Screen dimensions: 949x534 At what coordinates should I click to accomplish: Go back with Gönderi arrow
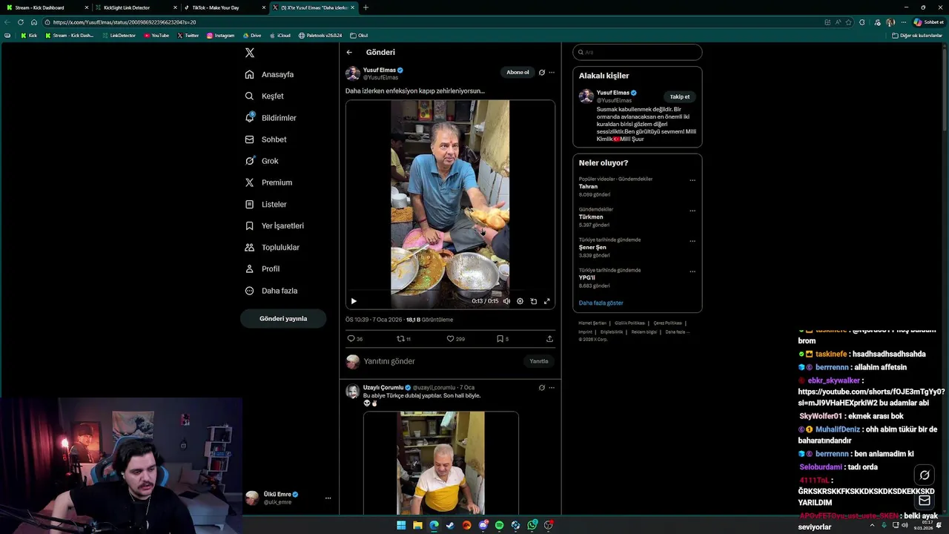349,52
